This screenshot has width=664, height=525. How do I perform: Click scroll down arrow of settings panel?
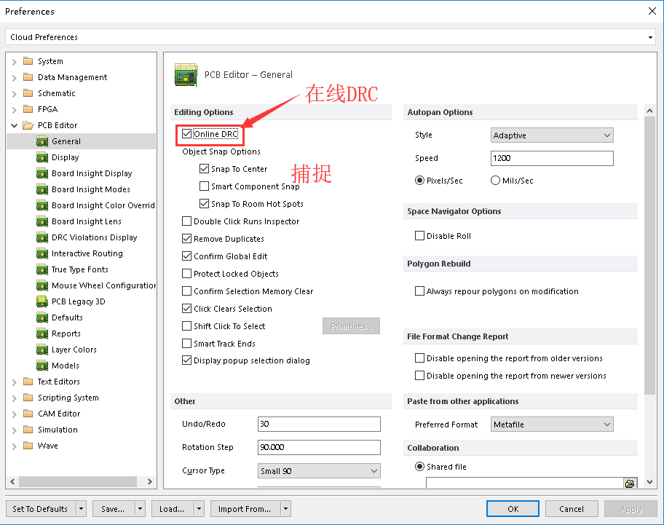click(x=649, y=482)
